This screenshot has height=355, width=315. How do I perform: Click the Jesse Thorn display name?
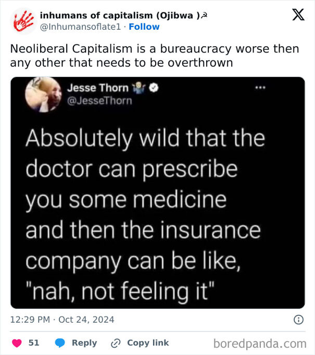(x=97, y=88)
